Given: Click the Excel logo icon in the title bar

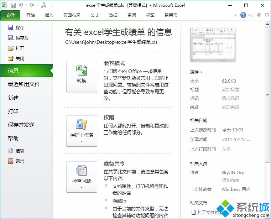Looking at the screenshot, I should point(4,5).
